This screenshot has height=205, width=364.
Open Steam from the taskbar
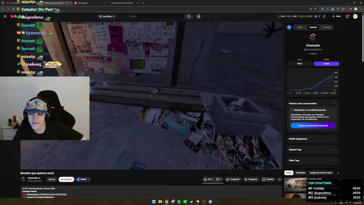[x=191, y=202]
